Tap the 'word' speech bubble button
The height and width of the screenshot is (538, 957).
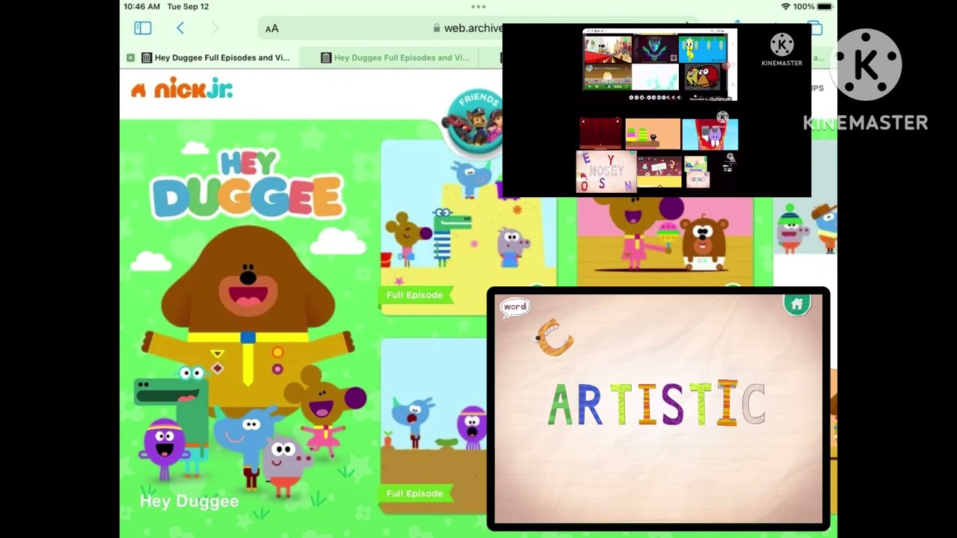(515, 307)
